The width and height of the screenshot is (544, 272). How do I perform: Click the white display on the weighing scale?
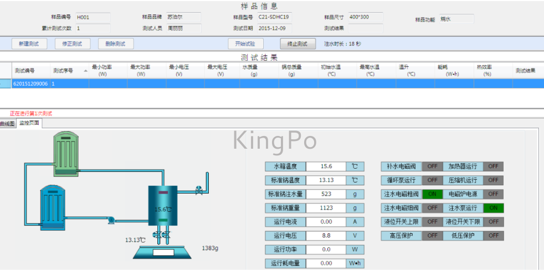point(163,252)
